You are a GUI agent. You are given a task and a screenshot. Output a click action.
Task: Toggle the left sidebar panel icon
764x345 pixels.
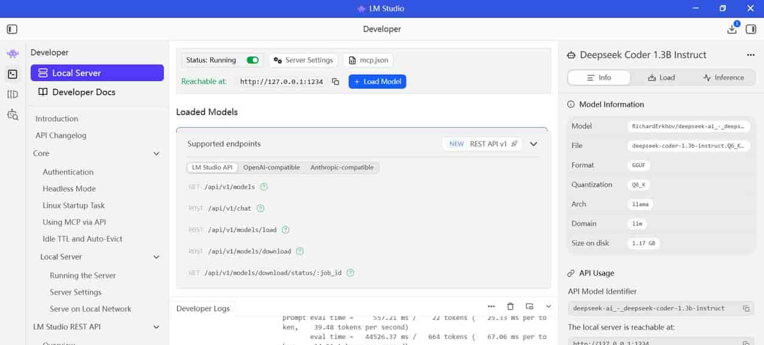pyautogui.click(x=12, y=29)
